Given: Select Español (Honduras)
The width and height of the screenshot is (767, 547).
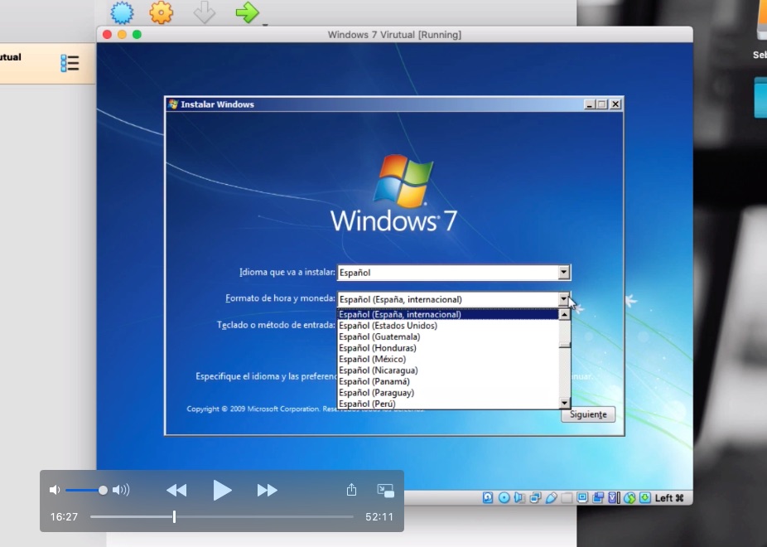Looking at the screenshot, I should (447, 348).
